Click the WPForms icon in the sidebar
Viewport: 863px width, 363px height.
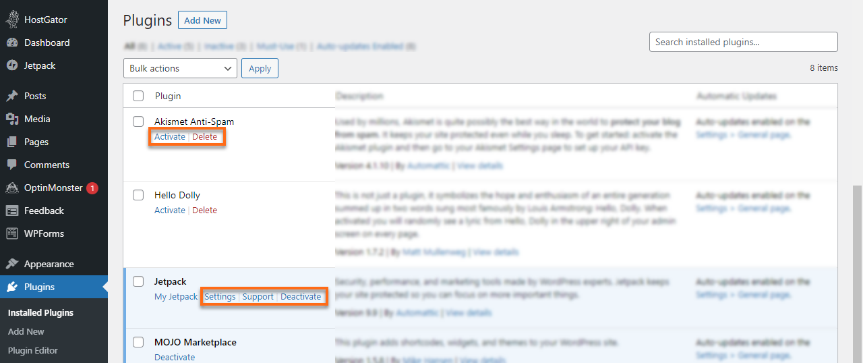coord(12,233)
